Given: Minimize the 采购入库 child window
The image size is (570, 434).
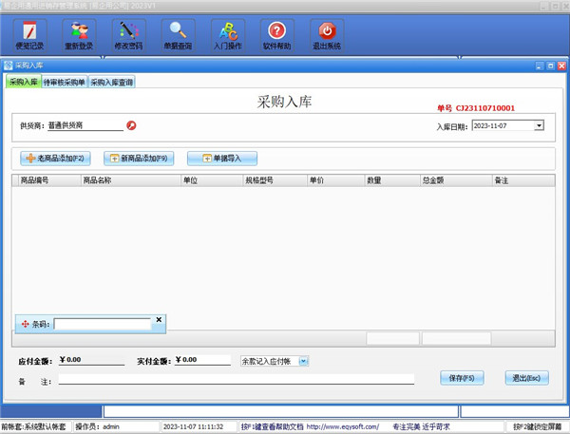Looking at the screenshot, I should click(x=540, y=66).
